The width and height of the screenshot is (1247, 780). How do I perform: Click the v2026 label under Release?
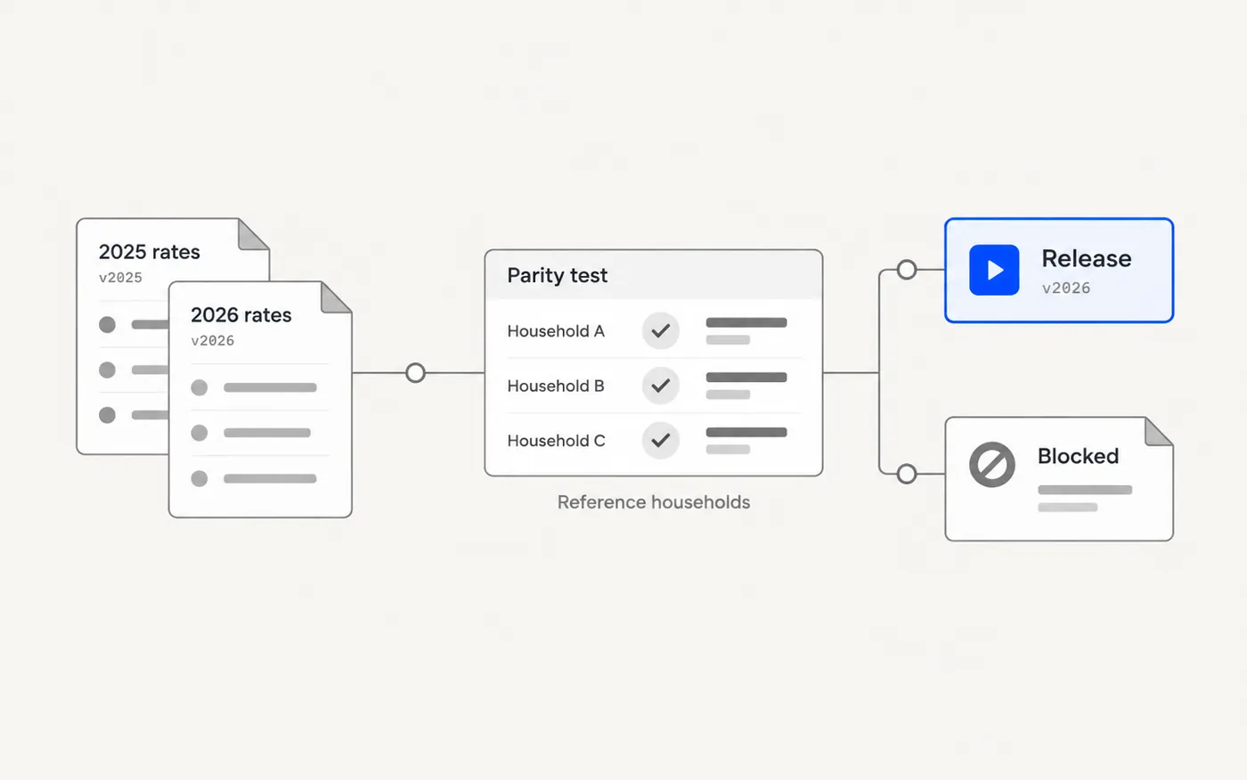1066,288
